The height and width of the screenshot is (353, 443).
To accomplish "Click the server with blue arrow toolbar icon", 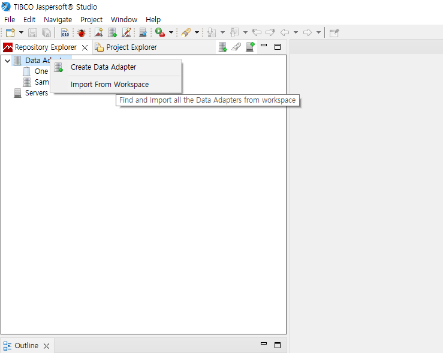I will click(x=143, y=32).
